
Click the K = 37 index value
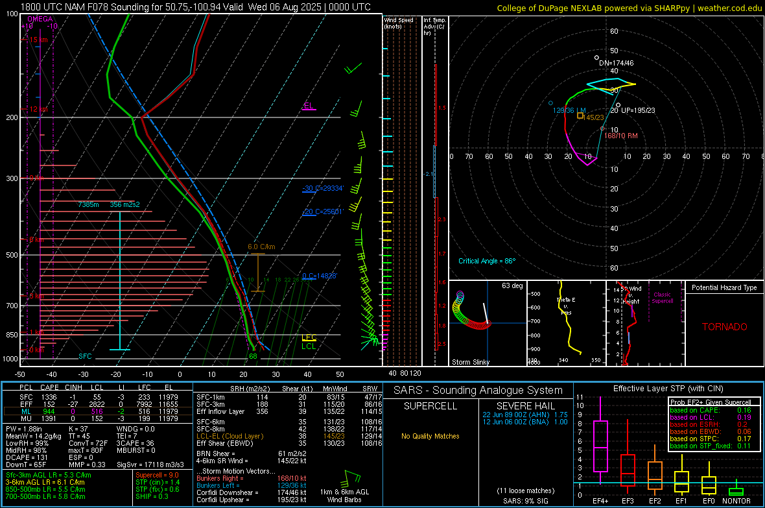(78, 429)
